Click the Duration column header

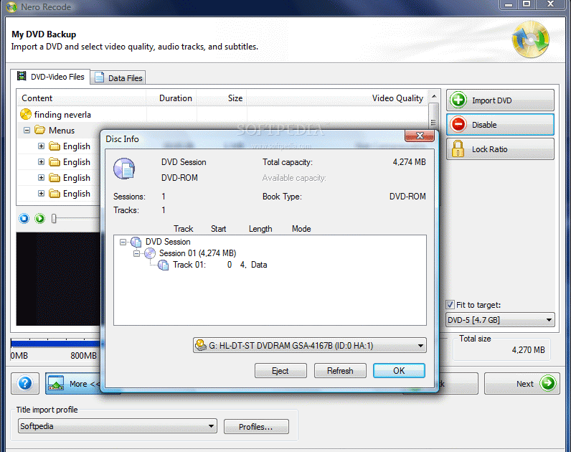click(x=171, y=98)
